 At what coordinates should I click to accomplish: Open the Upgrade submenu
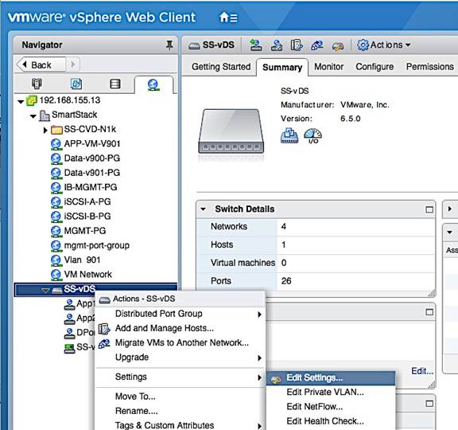point(180,358)
